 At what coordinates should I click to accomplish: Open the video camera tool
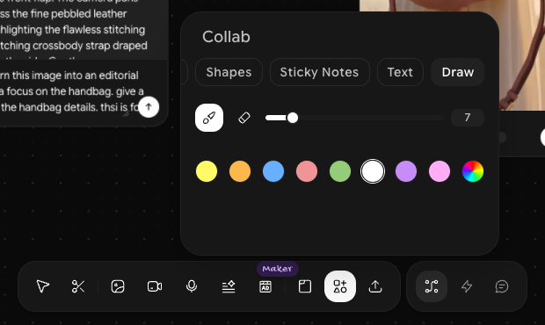(x=155, y=286)
